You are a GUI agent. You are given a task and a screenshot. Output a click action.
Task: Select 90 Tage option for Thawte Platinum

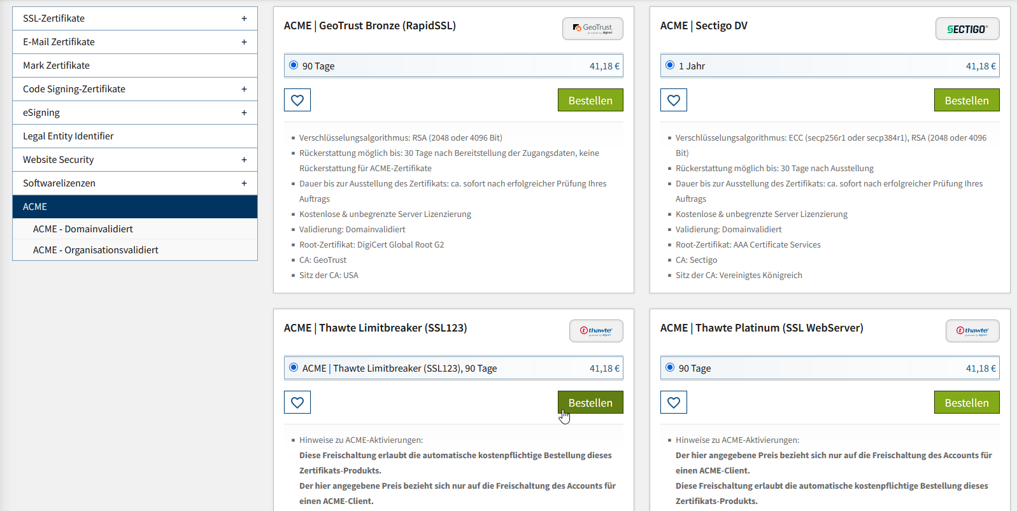[670, 368]
